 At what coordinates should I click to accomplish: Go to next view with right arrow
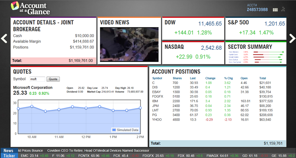point(292,39)
